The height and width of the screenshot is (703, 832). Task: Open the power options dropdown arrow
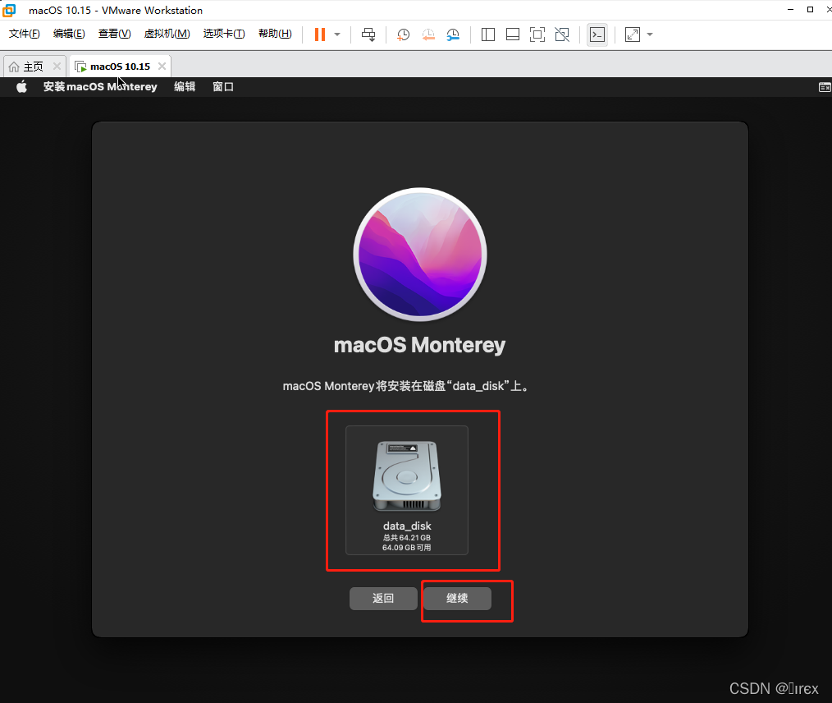tap(337, 34)
